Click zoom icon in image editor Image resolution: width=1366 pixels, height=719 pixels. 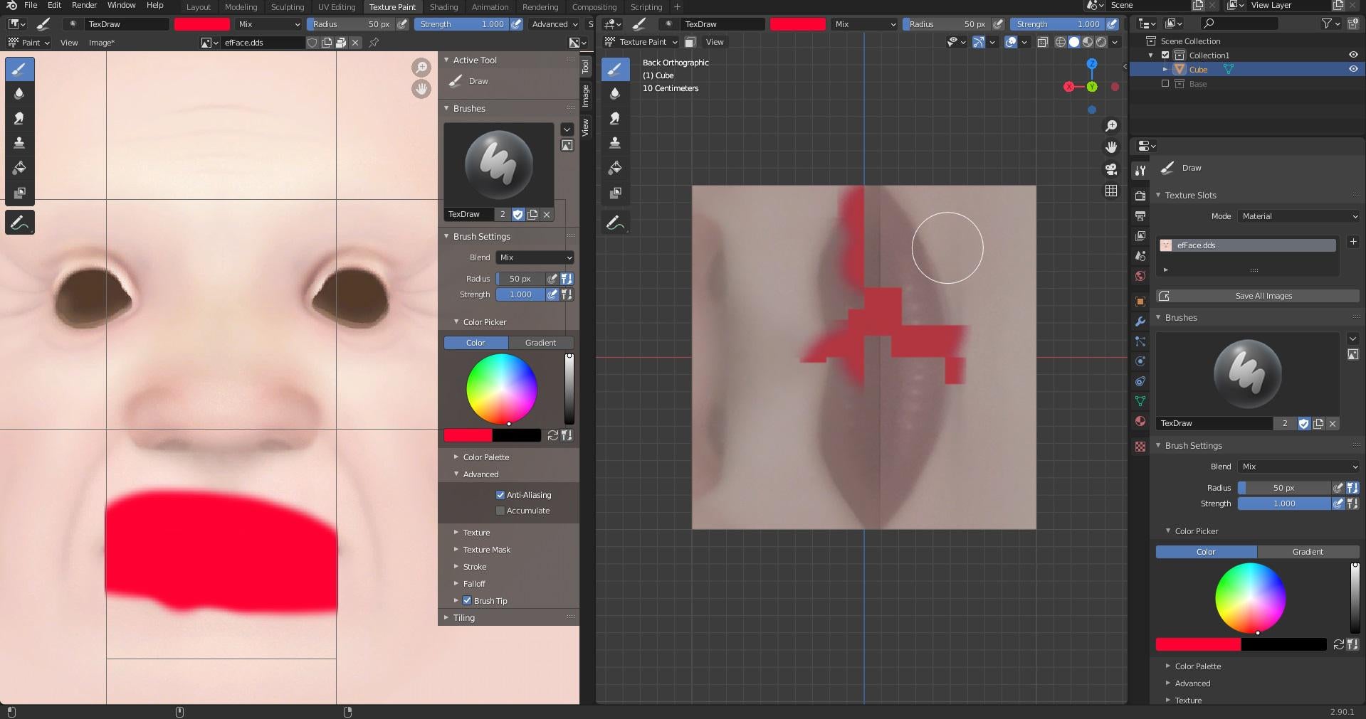pyautogui.click(x=421, y=68)
